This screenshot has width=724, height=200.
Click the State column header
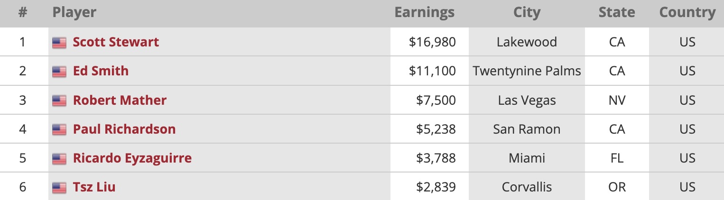pyautogui.click(x=617, y=13)
